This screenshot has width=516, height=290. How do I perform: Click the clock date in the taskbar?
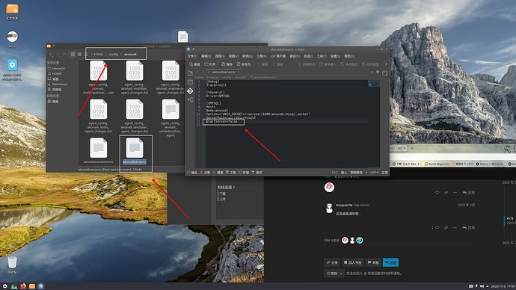point(503,286)
